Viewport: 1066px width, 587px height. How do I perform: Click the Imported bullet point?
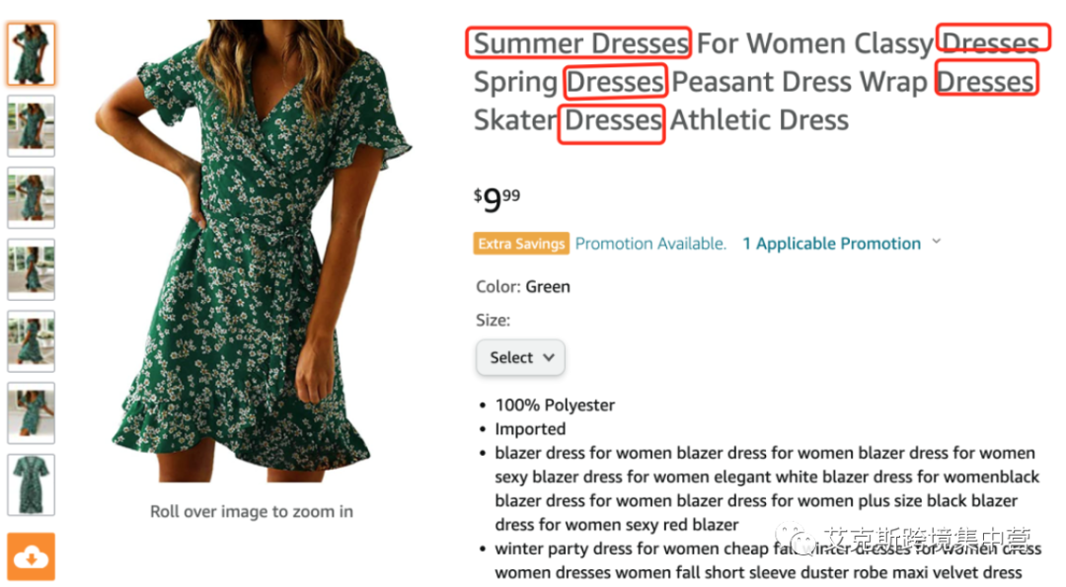coord(530,429)
